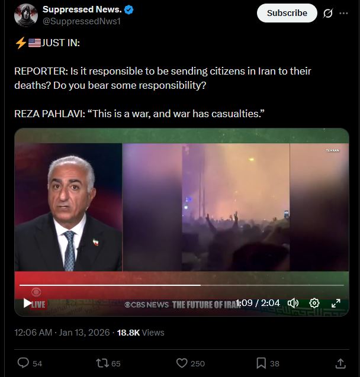Screen dimensions: 360x377
Task: Open the share upload icon
Action: click(x=340, y=363)
